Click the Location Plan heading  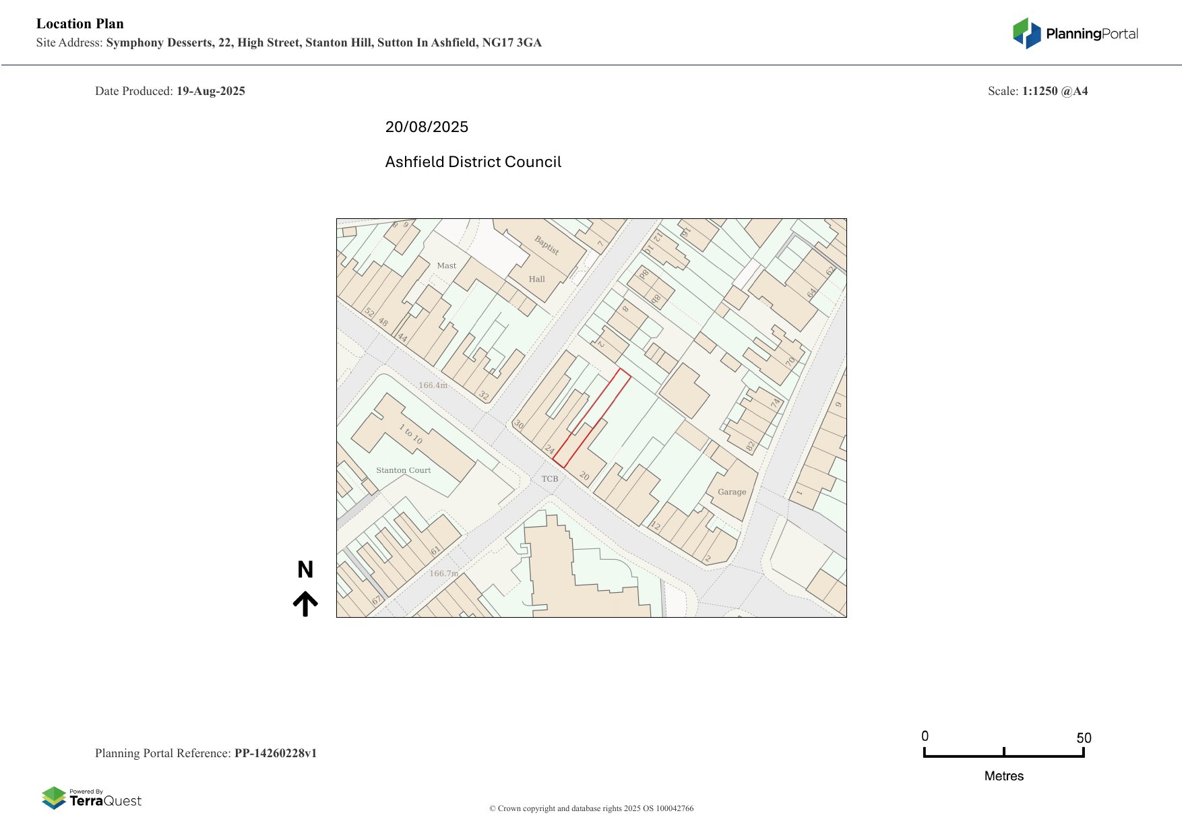pos(80,24)
